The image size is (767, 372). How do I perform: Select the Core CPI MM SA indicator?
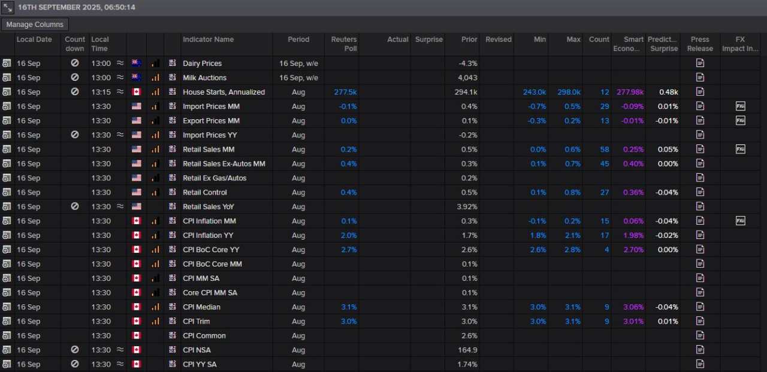pyautogui.click(x=210, y=292)
